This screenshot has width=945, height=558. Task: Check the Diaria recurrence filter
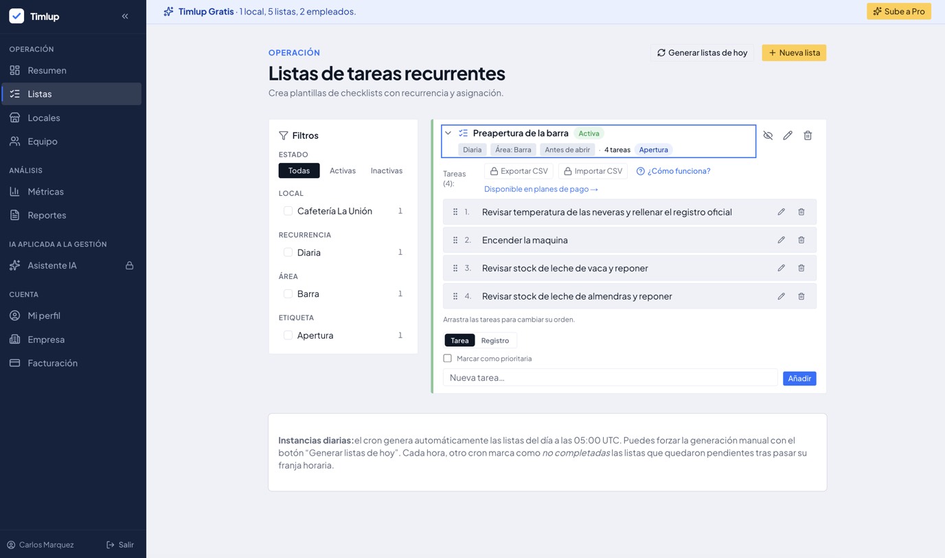[288, 252]
